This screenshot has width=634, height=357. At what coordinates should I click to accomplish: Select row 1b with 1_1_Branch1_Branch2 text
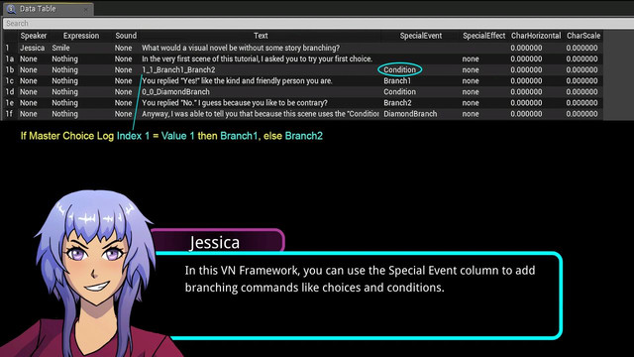[x=303, y=69]
